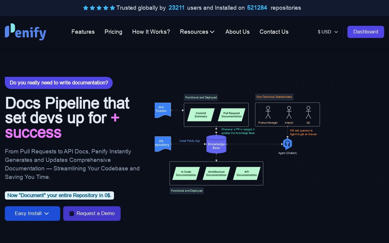Click the Knowledge Base cylinder icon

216,144
